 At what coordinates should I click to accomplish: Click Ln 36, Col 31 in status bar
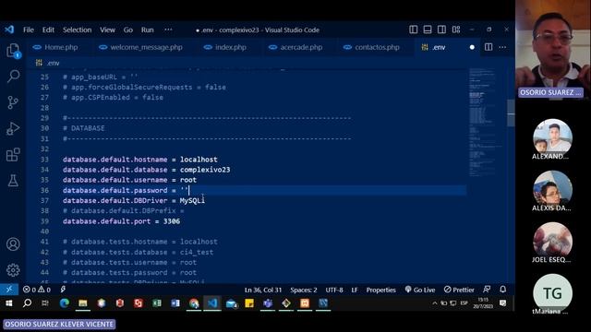pyautogui.click(x=262, y=290)
